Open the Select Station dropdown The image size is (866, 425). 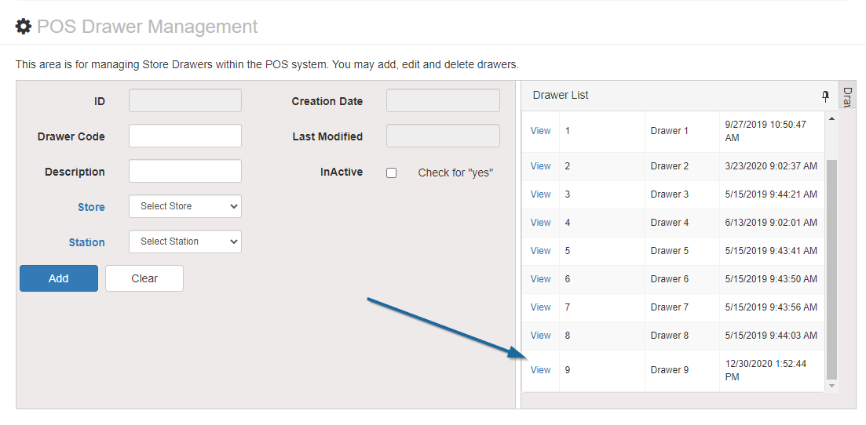(185, 242)
